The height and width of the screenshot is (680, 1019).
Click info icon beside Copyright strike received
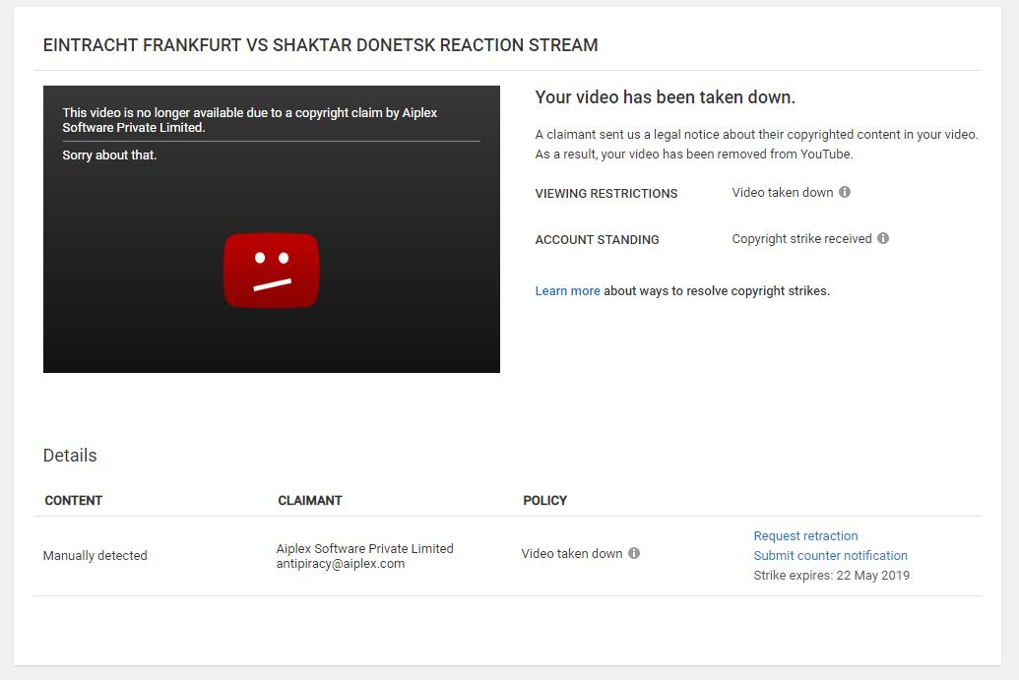pos(882,238)
